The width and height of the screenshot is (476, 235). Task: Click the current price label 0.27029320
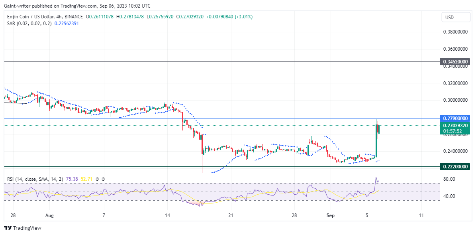click(455, 125)
